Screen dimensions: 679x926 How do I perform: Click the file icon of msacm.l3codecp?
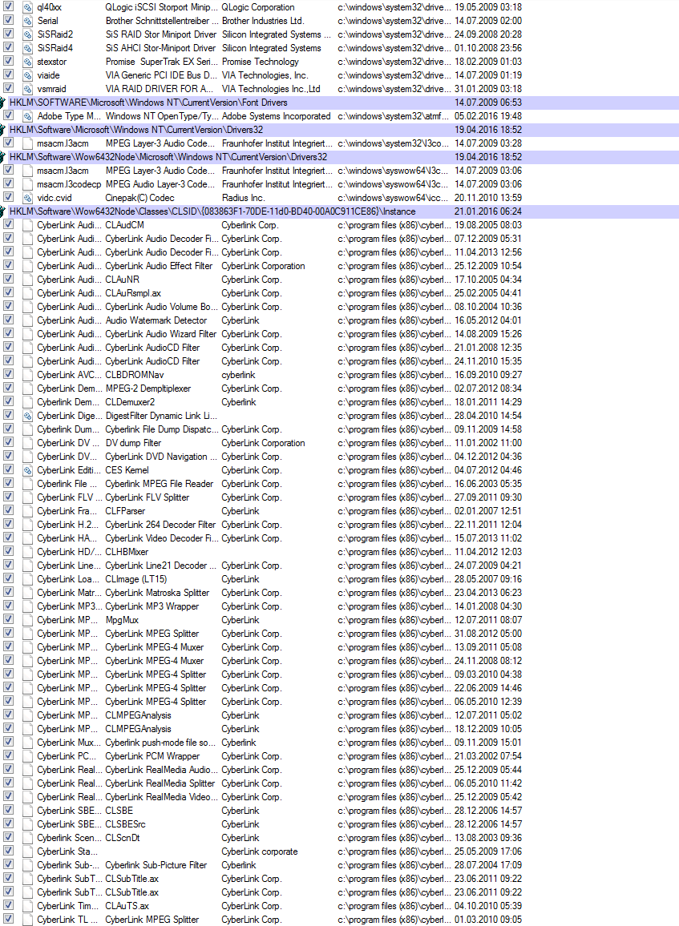point(27,184)
